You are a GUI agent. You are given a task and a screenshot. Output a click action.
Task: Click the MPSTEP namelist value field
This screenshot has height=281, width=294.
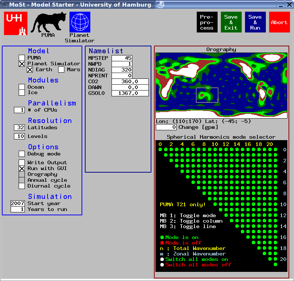click(x=122, y=58)
